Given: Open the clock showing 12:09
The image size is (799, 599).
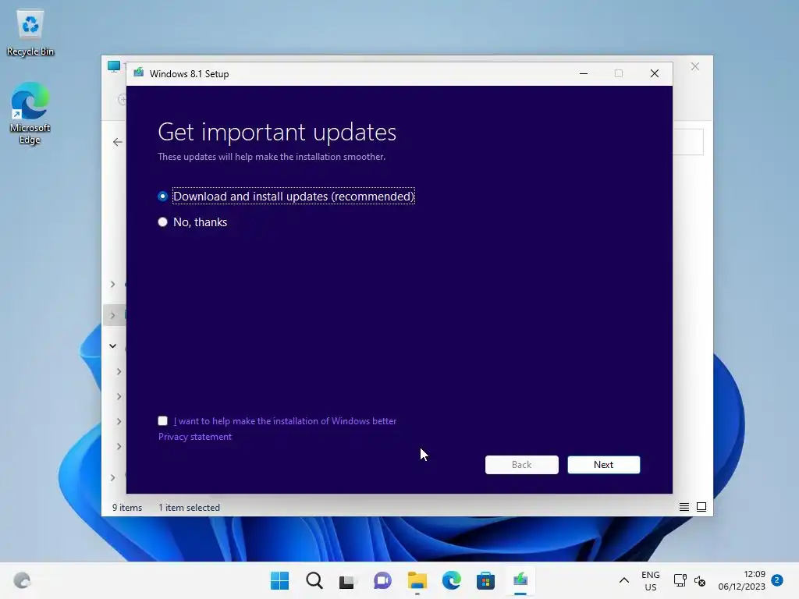Looking at the screenshot, I should 742,580.
